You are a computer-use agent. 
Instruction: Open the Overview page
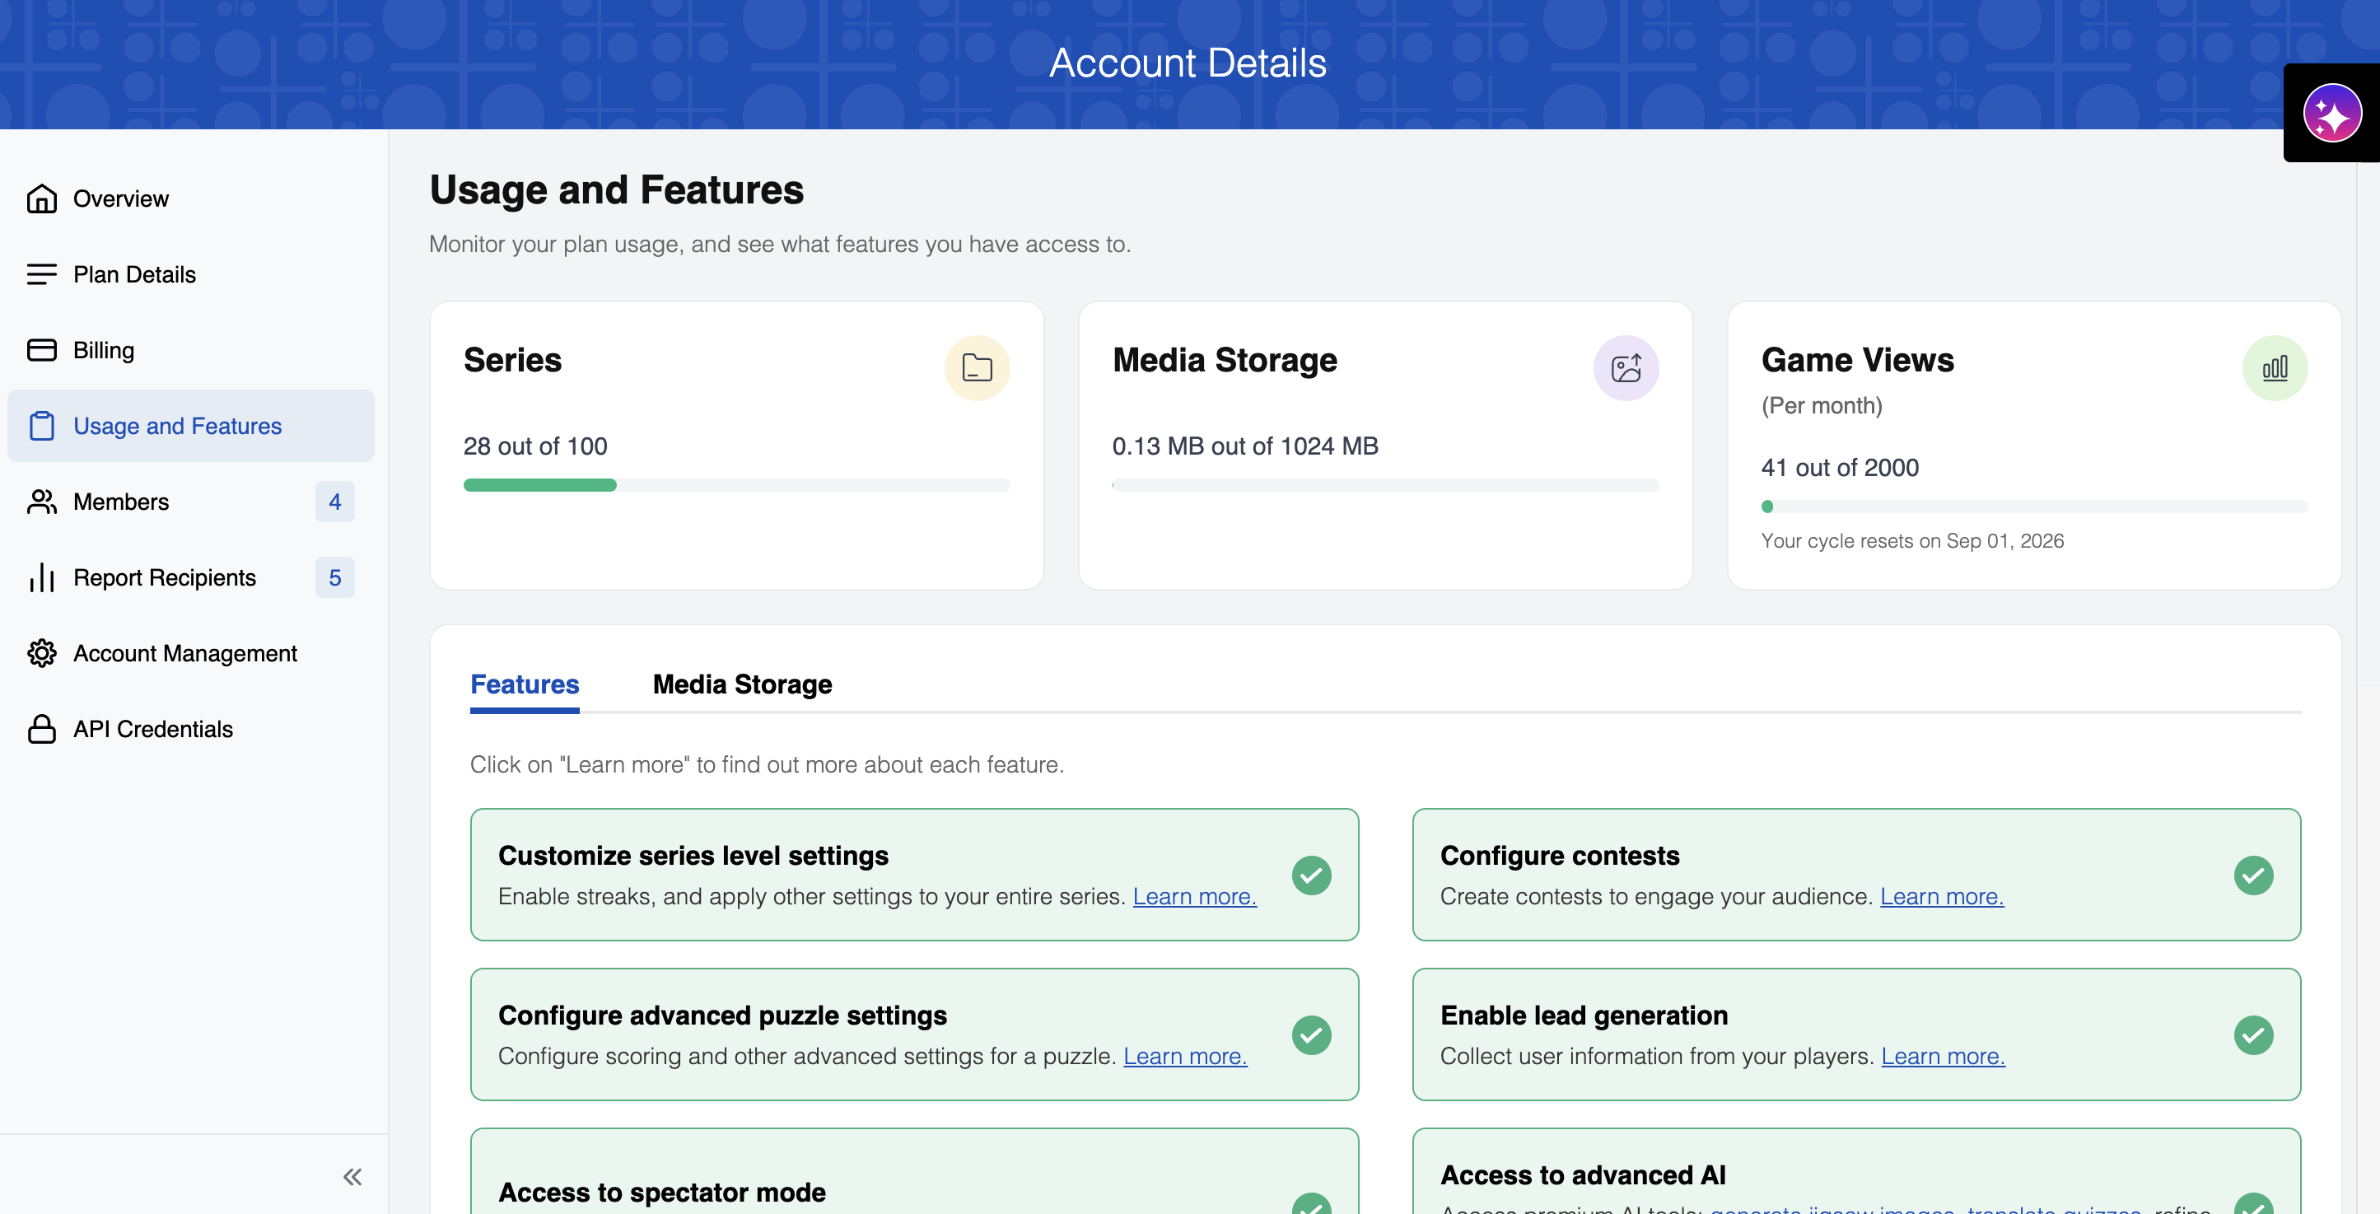click(191, 198)
